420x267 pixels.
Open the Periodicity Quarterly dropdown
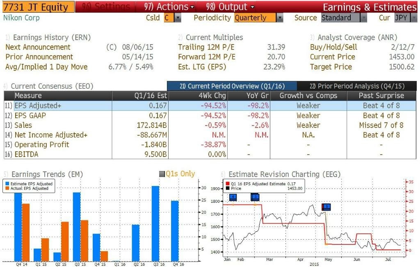(280, 18)
